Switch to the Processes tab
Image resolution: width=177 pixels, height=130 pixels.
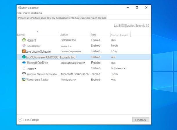coord(24,18)
